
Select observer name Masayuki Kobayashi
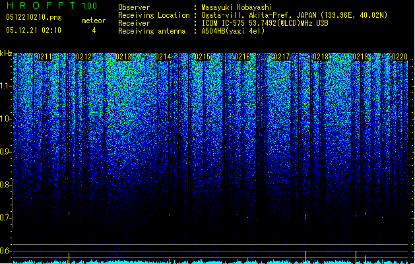[237, 7]
